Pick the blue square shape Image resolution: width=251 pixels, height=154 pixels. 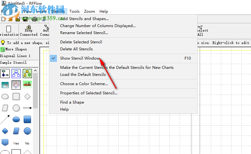(27, 119)
